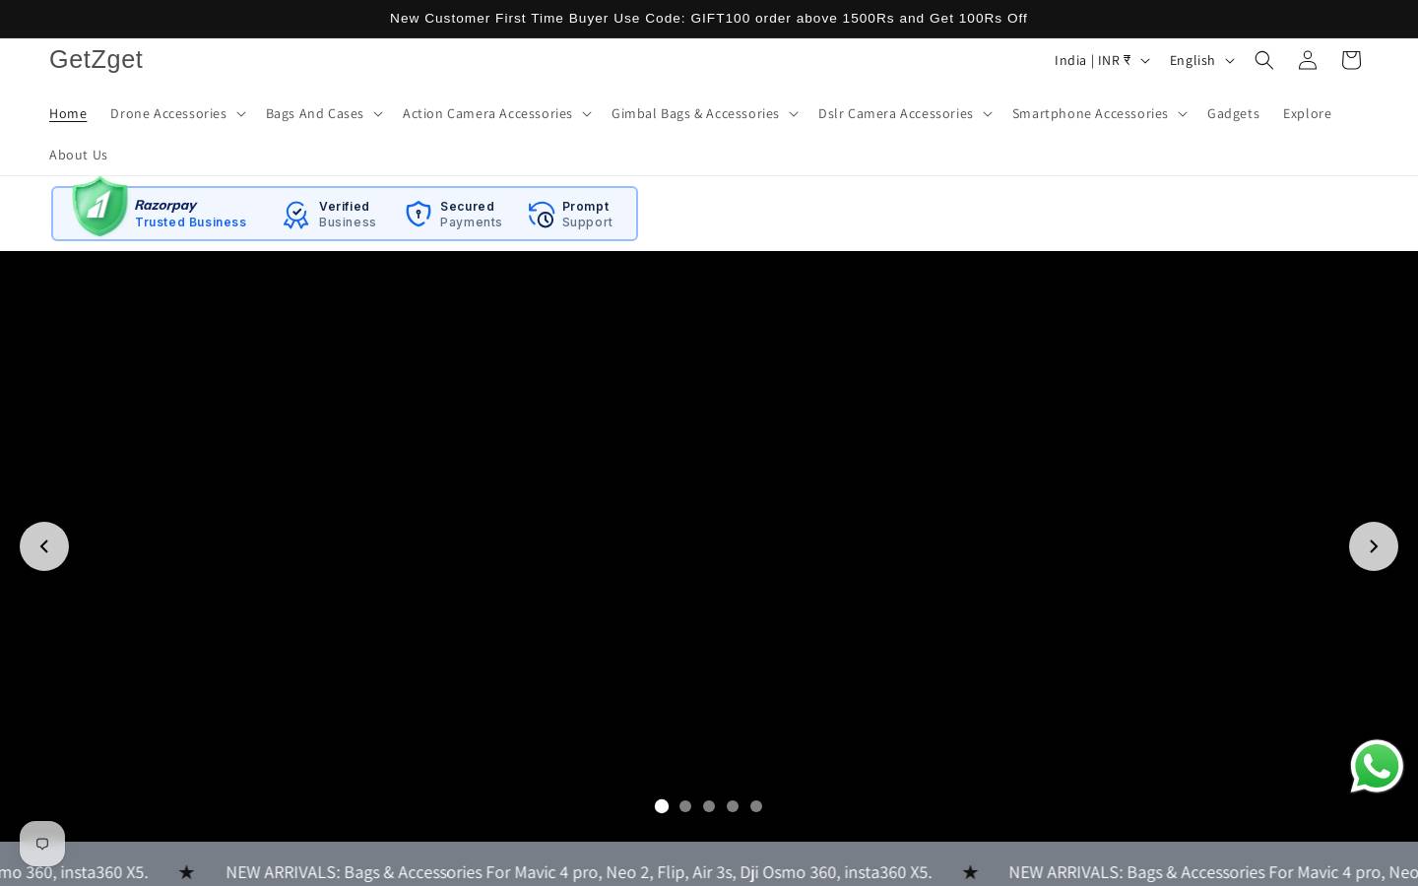Viewport: 1418px width, 886px height.
Task: Open the shopping cart icon
Action: (1351, 60)
